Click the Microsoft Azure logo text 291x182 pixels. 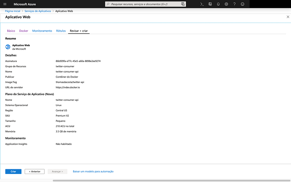[25, 4]
